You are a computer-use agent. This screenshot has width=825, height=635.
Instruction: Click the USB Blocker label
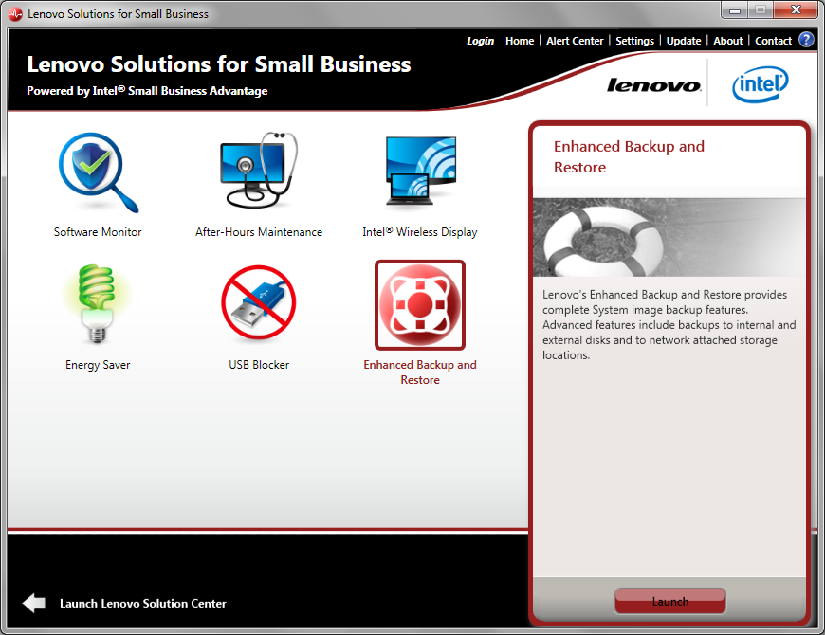coord(258,364)
